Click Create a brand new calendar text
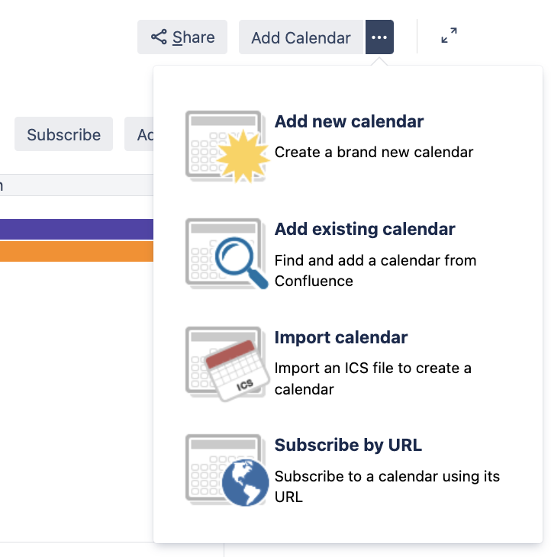 [x=374, y=152]
